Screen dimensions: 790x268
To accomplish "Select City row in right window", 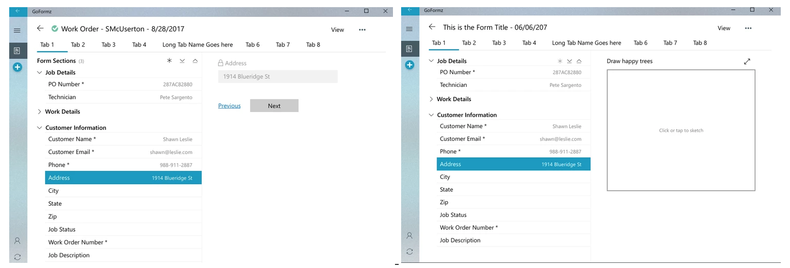I will click(x=514, y=177).
